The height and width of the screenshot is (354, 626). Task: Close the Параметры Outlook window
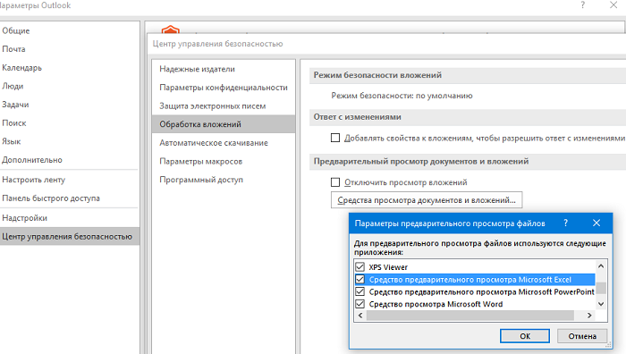click(x=613, y=5)
